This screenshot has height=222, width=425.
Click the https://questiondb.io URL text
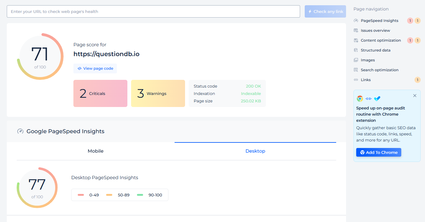point(106,54)
